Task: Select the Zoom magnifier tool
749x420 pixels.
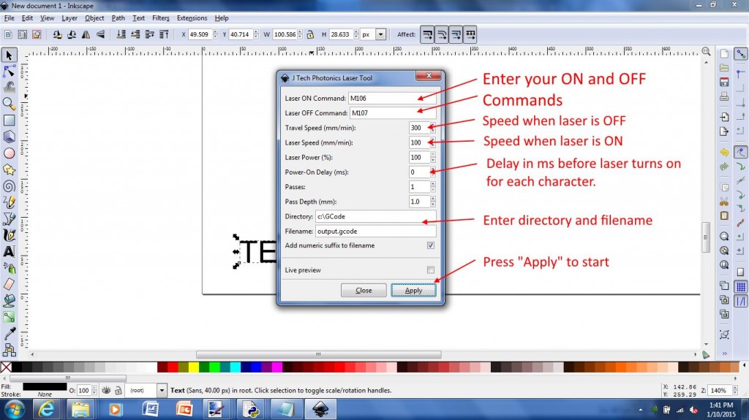Action: click(x=9, y=104)
